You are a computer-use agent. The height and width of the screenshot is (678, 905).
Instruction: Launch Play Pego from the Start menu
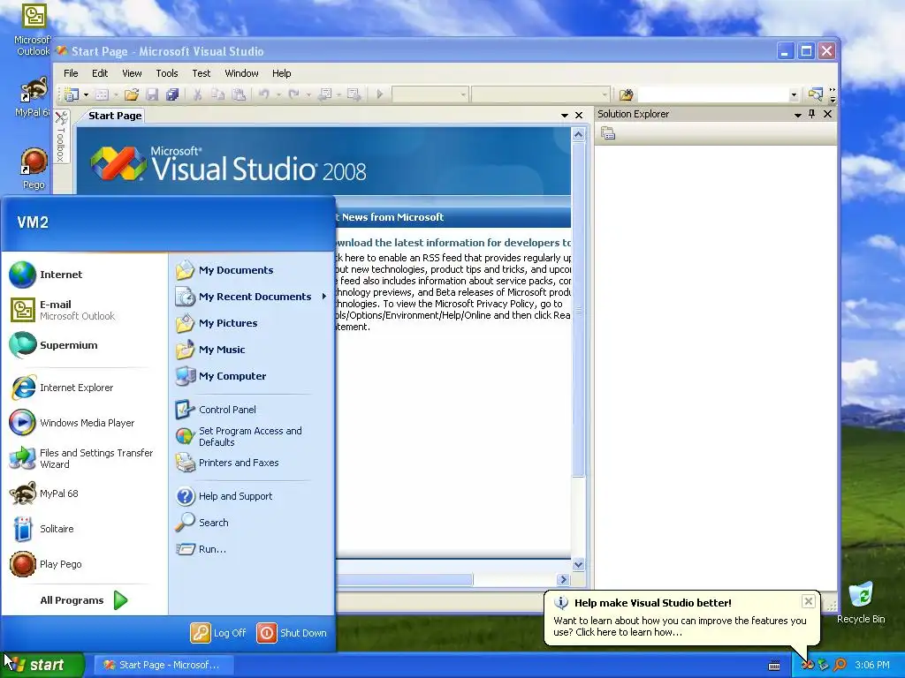[84, 564]
